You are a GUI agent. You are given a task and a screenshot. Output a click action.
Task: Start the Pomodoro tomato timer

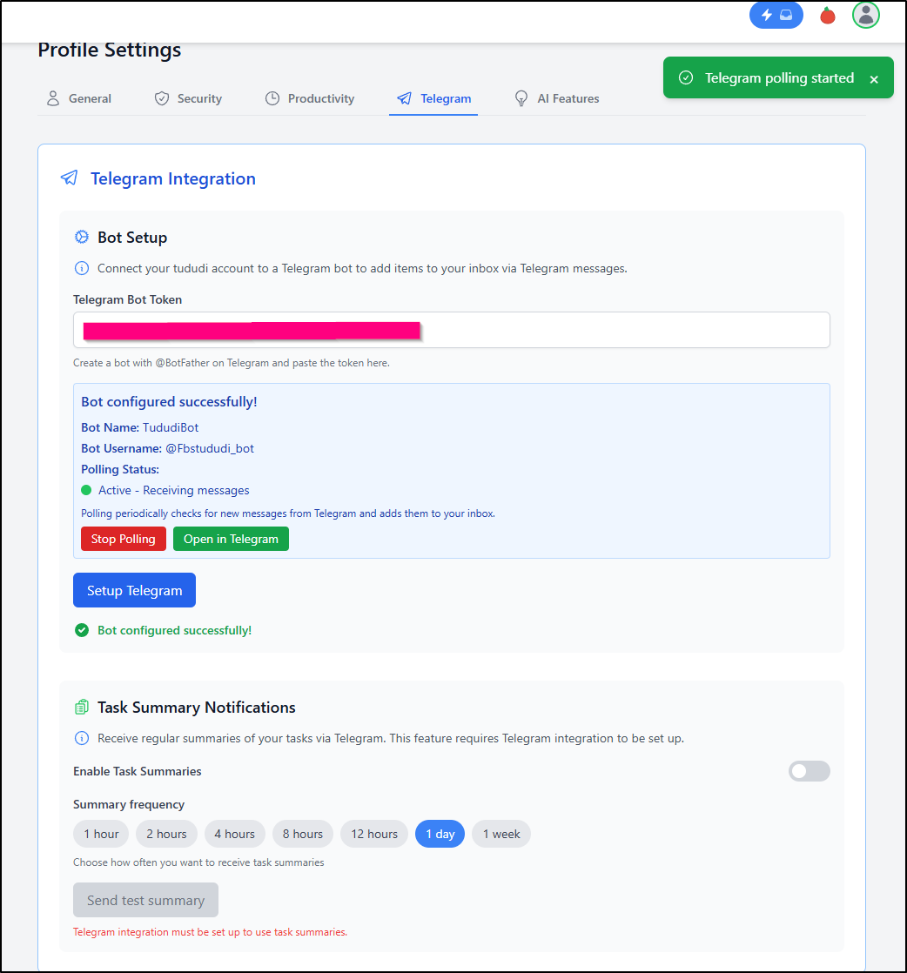click(x=828, y=16)
